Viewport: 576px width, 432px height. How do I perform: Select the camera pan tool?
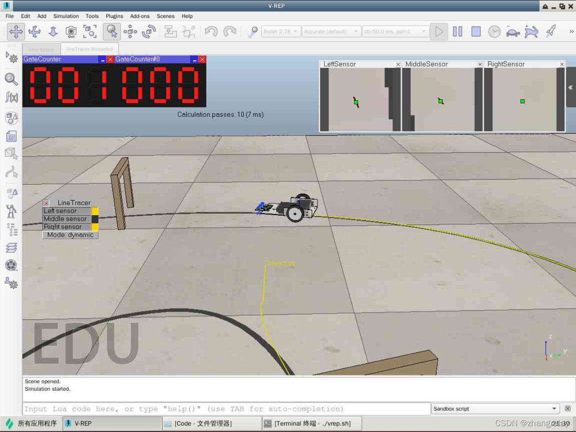point(16,31)
